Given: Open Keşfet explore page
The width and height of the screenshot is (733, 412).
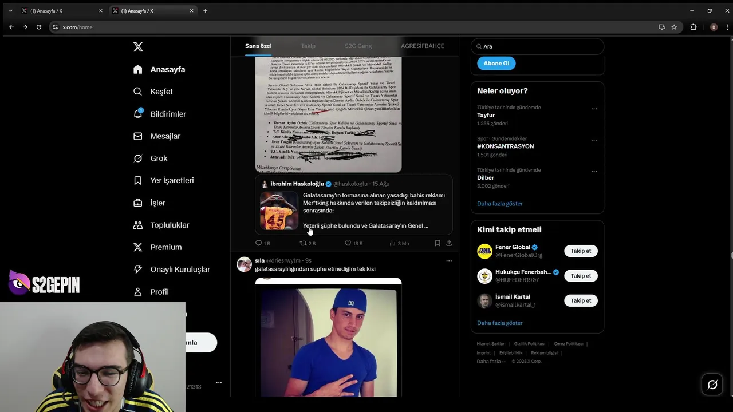Looking at the screenshot, I should 153,92.
